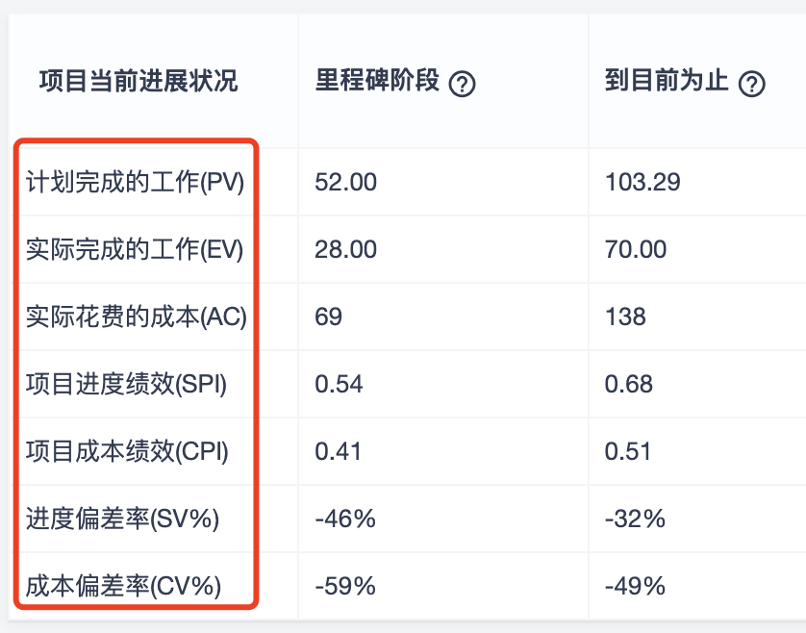806x633 pixels.
Task: Select the 实际完成的工作(EV) row label
Action: point(135,249)
